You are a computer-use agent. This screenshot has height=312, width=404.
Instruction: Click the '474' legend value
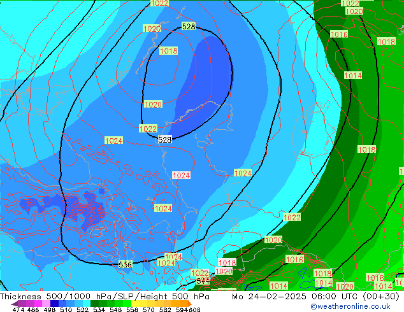18,309
